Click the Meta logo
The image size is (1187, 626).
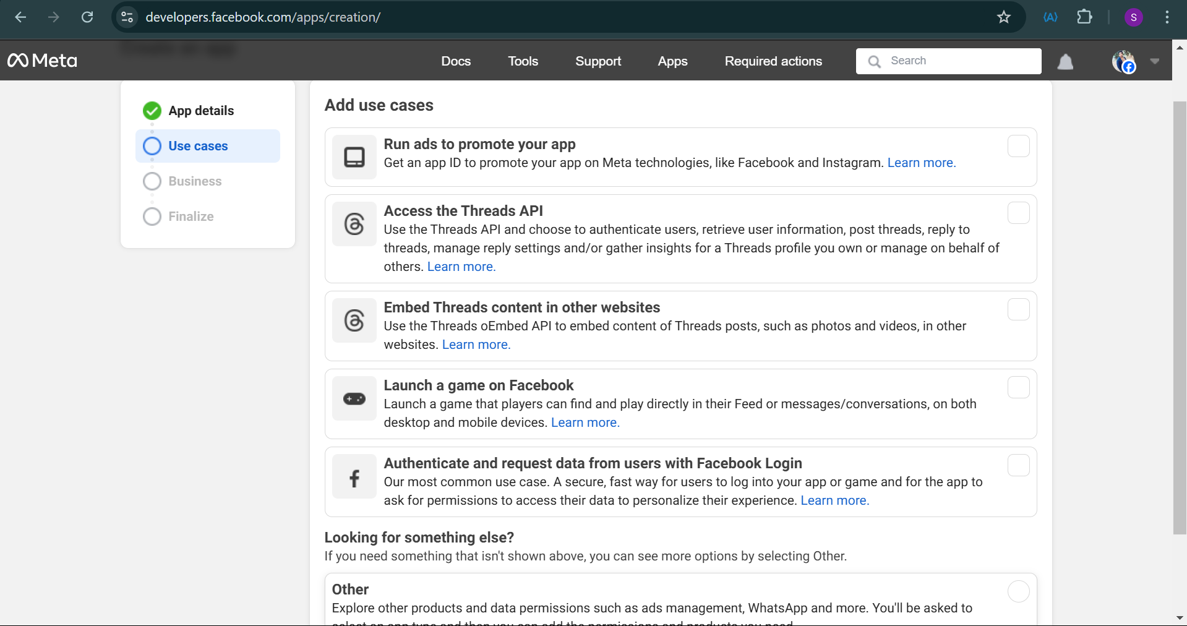[x=41, y=60]
